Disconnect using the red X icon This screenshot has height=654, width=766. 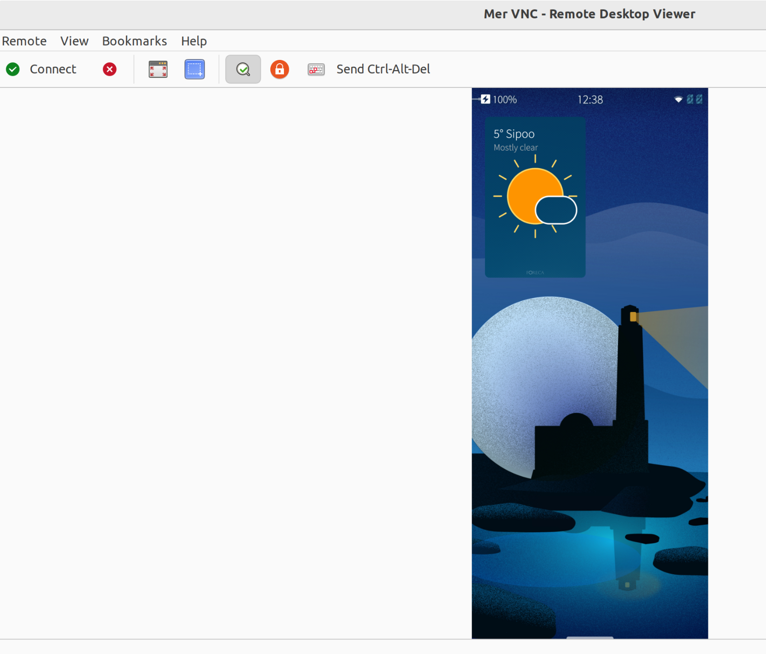click(110, 70)
